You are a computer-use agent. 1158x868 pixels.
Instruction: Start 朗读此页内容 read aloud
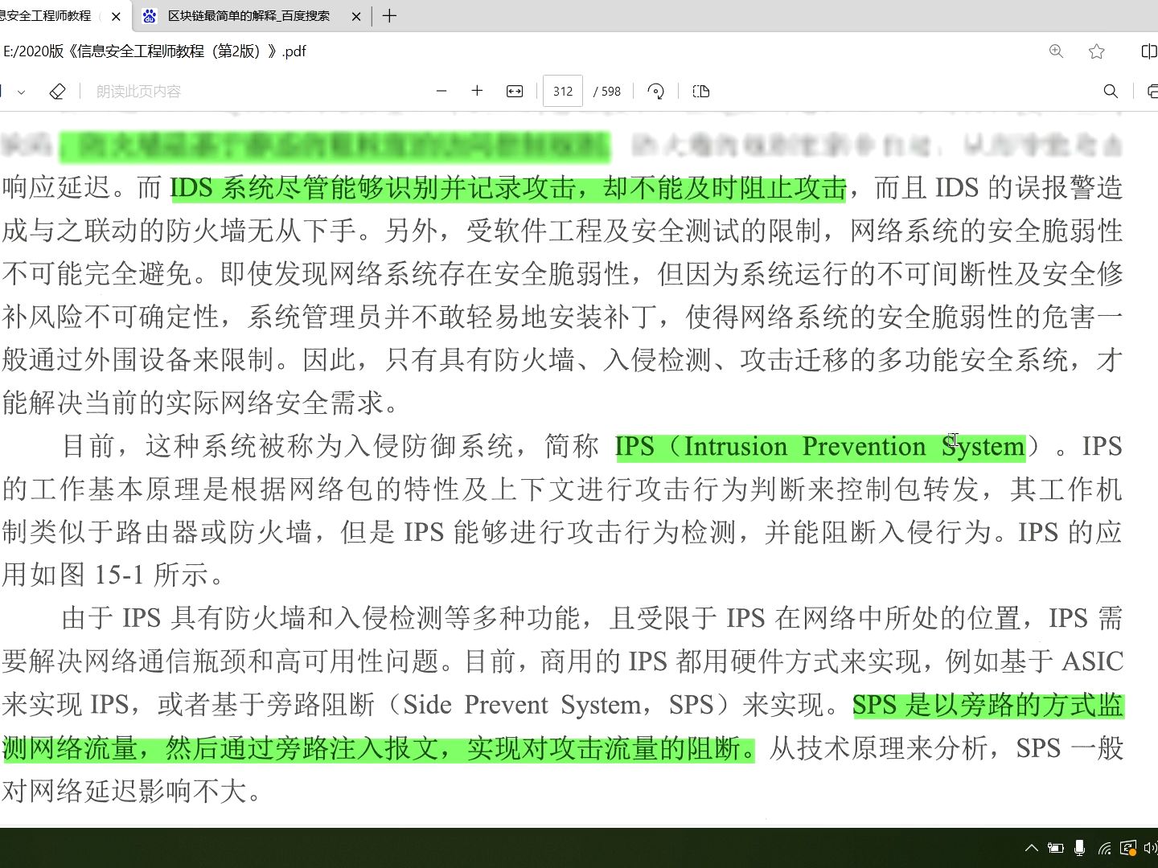click(138, 92)
